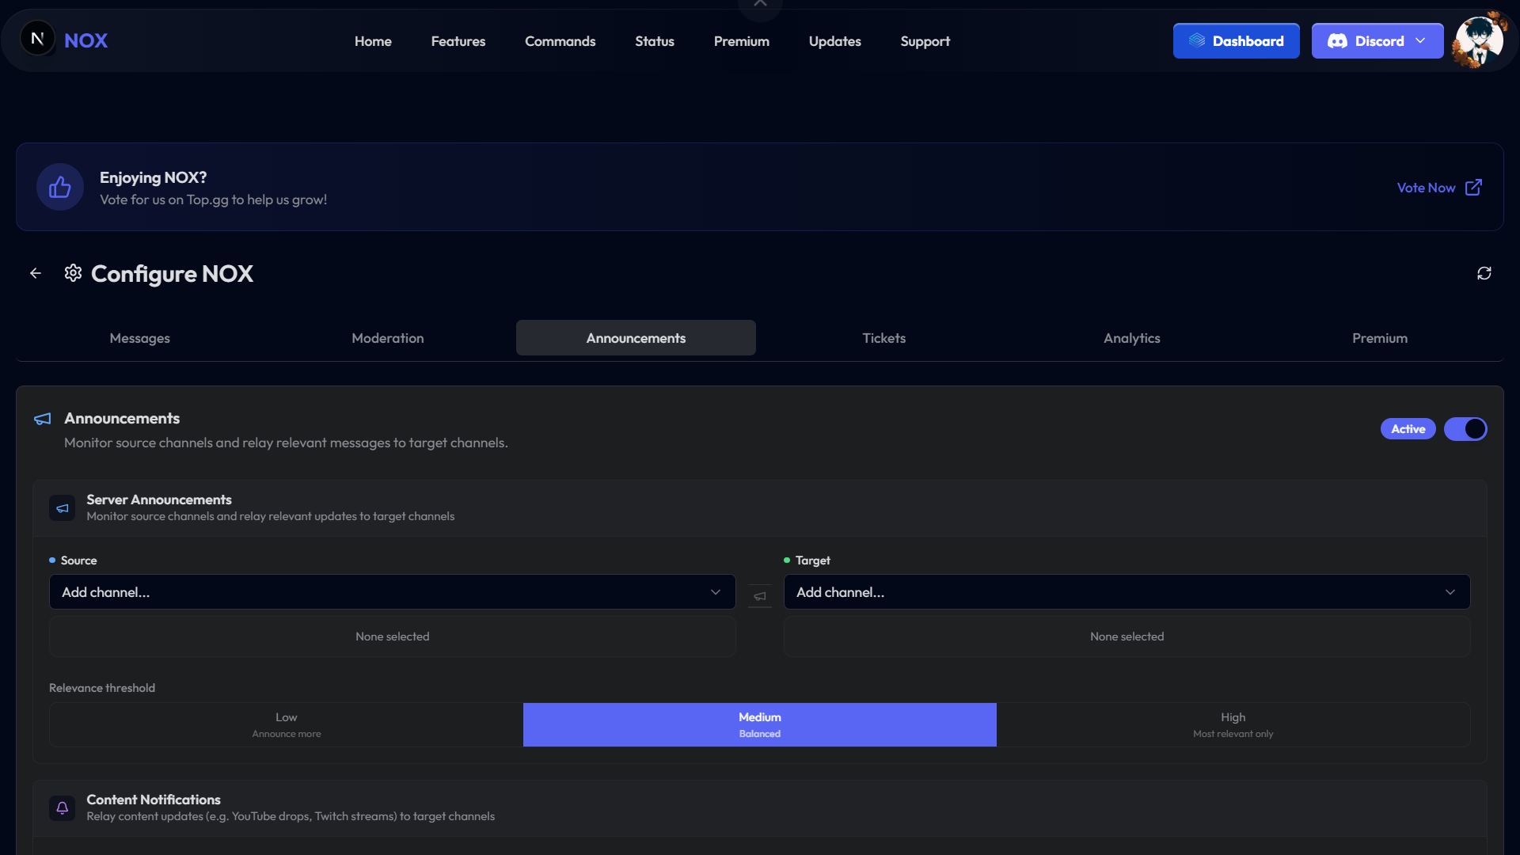Select the Low relevance threshold option

tap(287, 725)
